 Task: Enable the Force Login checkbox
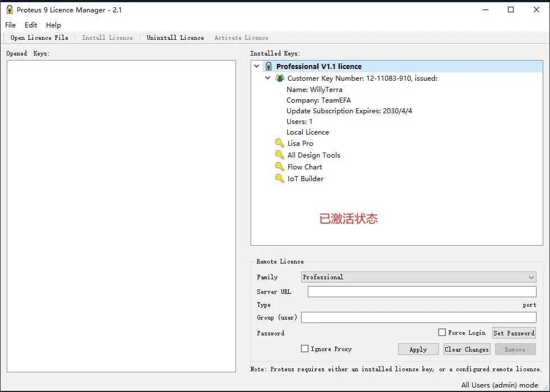coord(442,332)
